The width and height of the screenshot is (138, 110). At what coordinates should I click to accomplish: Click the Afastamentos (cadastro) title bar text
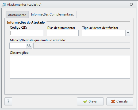point(24,5)
